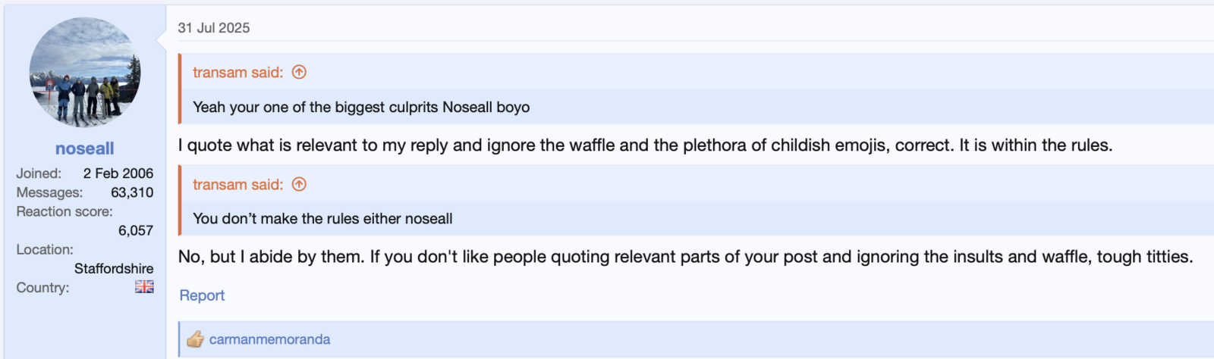Click the Staffordshire location text
The height and width of the screenshot is (359, 1214).
[114, 268]
